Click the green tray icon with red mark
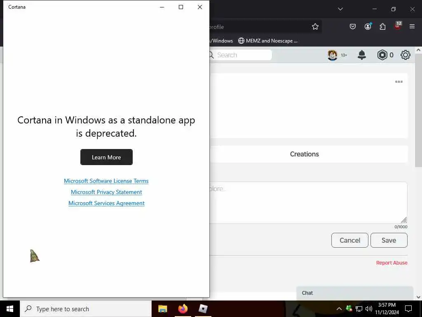Screen dimensions: 422x317 tap(349, 309)
